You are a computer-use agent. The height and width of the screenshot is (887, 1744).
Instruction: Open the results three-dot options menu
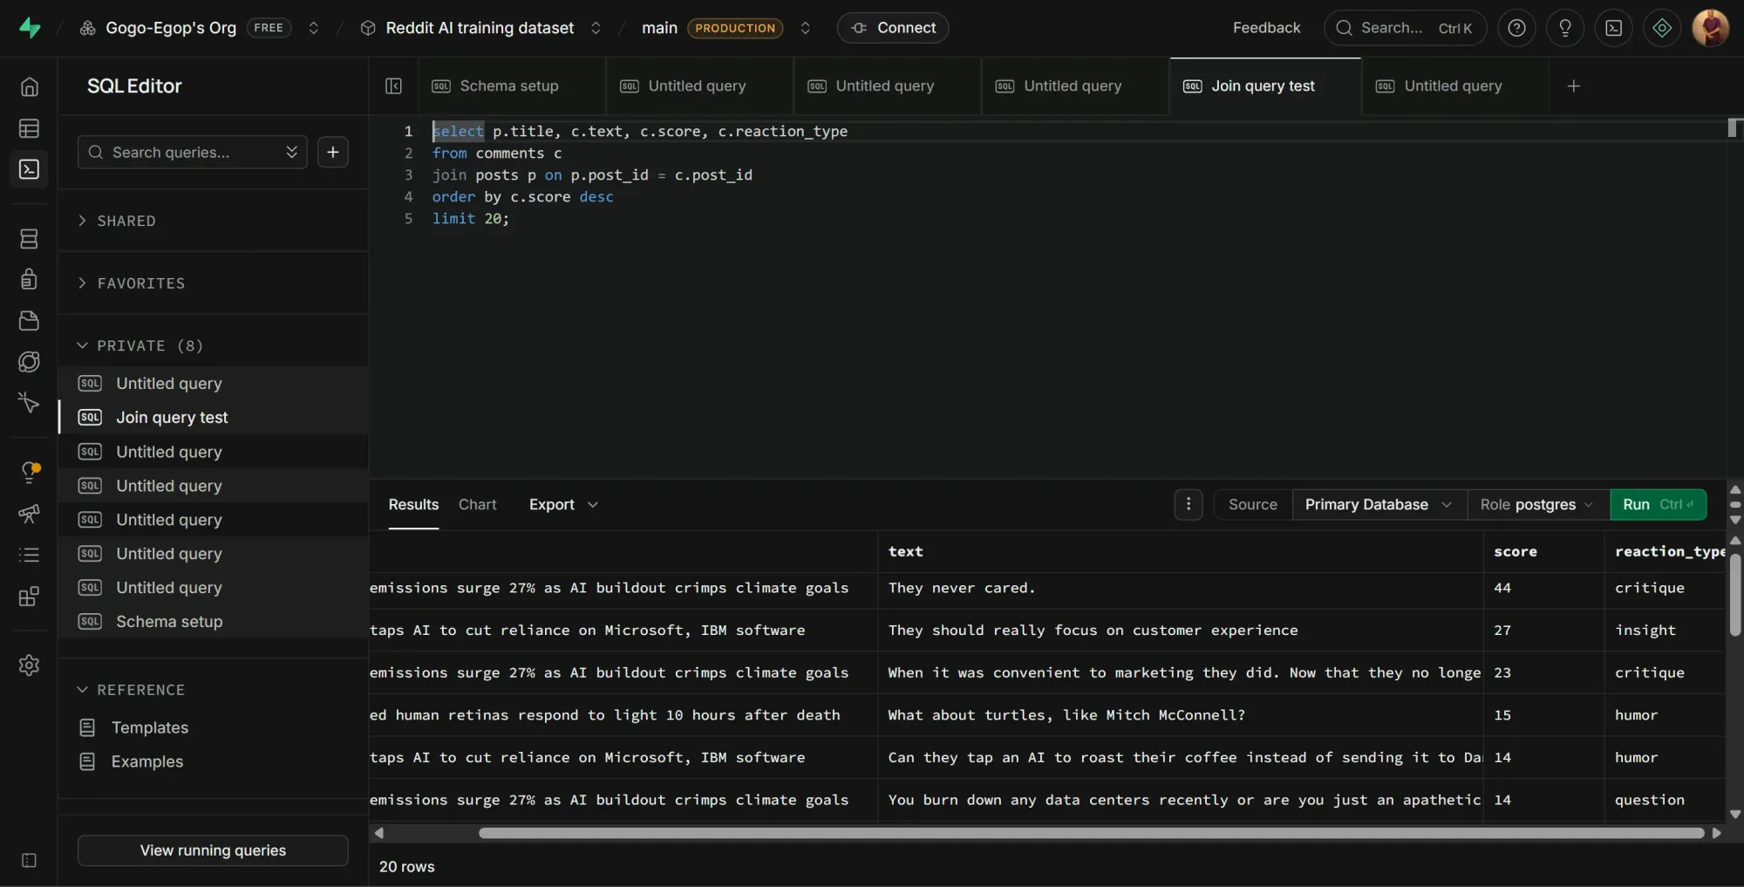click(1188, 504)
